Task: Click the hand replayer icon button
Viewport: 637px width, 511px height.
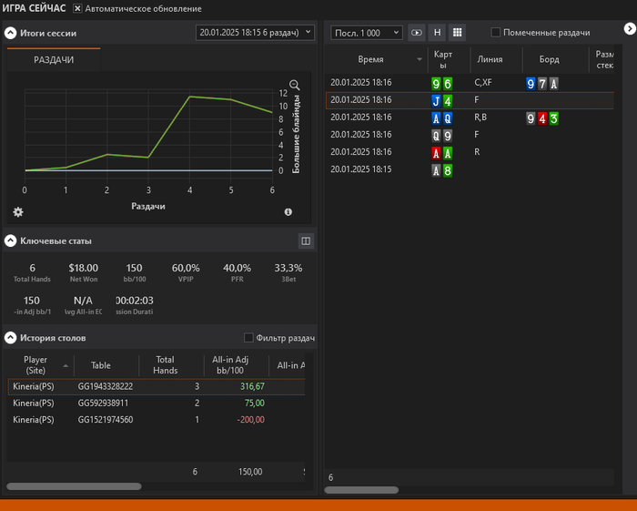Action: (417, 32)
